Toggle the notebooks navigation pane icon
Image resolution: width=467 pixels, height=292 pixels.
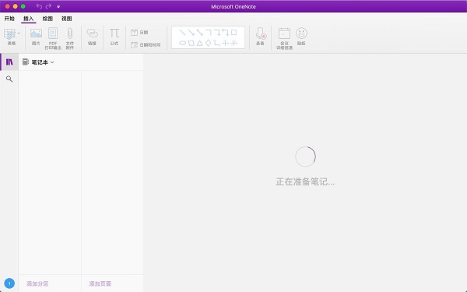point(9,62)
